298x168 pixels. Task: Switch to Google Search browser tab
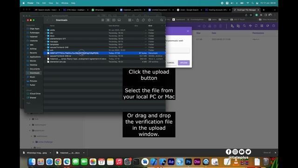189,10
